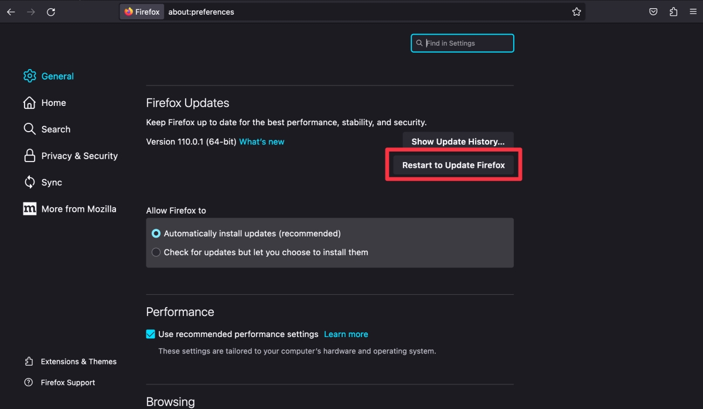
Task: Uncheck use recommended performance settings
Action: point(151,334)
